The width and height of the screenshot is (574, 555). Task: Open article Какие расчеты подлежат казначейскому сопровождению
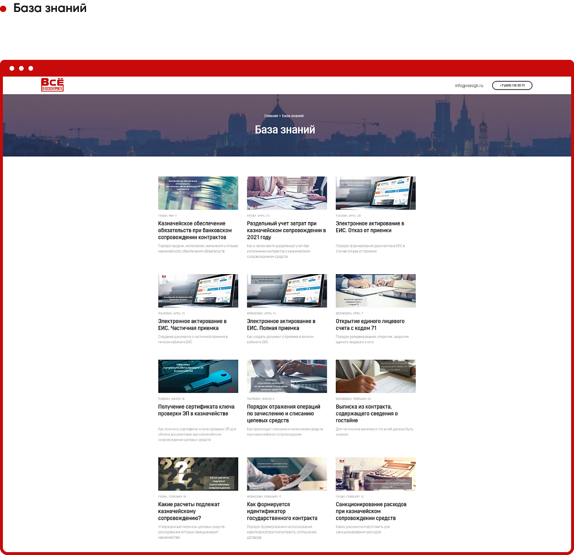pyautogui.click(x=189, y=511)
